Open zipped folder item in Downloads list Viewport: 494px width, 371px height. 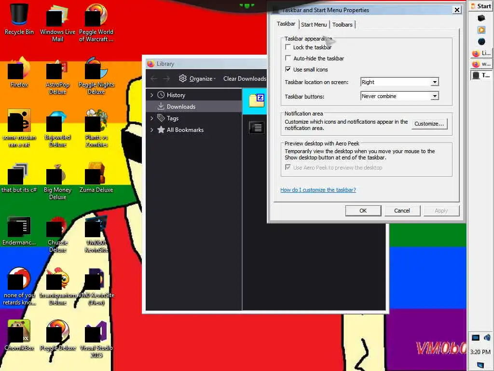click(x=257, y=100)
